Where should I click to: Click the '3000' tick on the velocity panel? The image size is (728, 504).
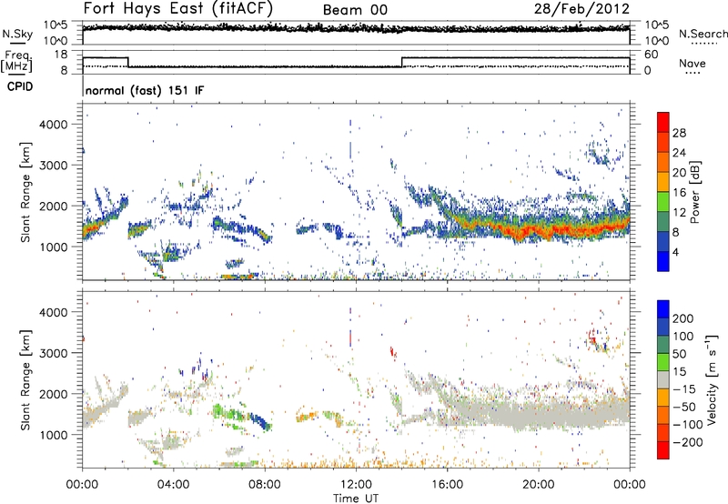click(x=53, y=353)
